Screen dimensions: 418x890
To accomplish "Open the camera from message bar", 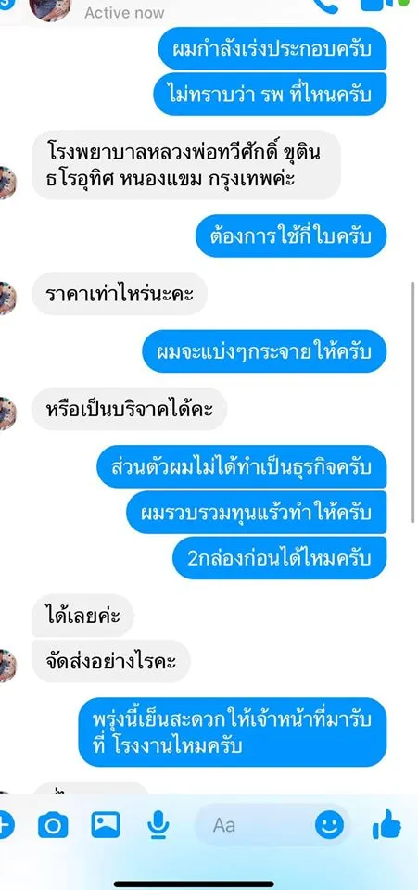I will point(54,825).
